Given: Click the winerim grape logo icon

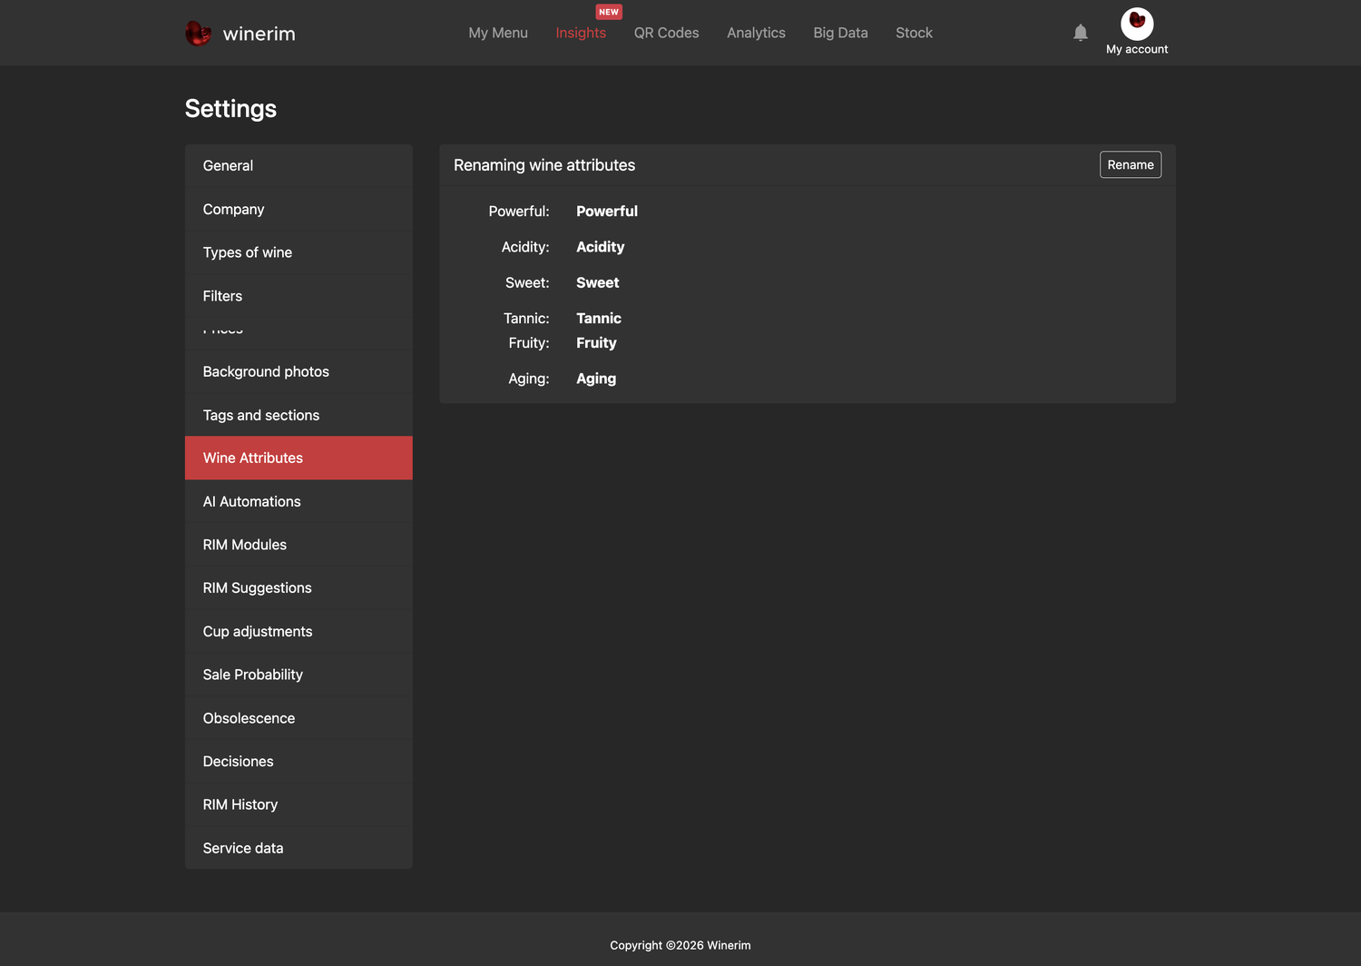Looking at the screenshot, I should click(198, 34).
